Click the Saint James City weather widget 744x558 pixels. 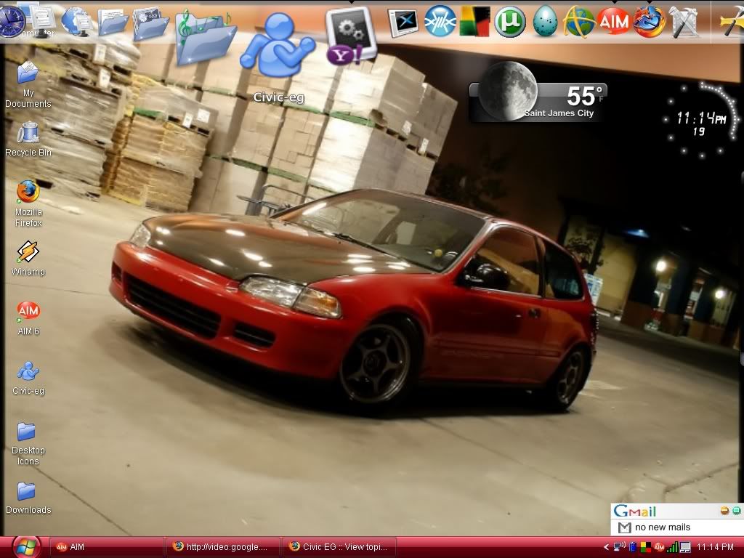[538, 102]
